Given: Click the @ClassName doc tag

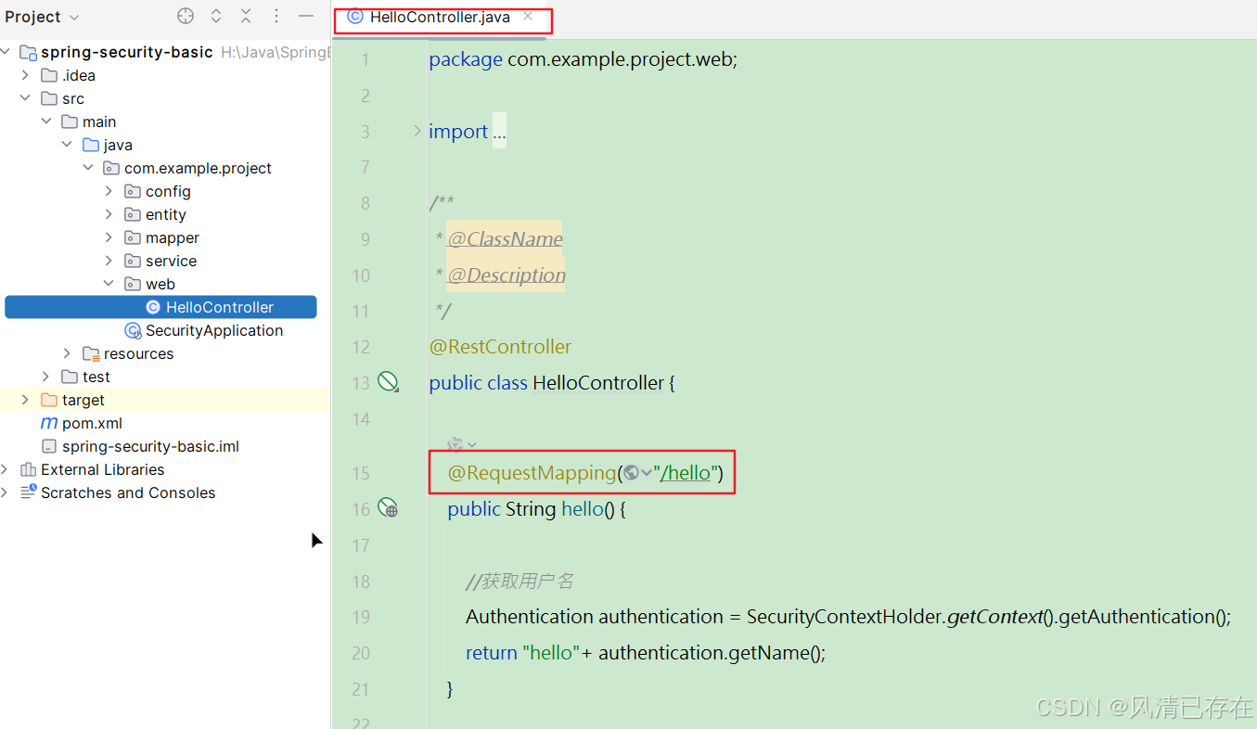Looking at the screenshot, I should point(506,239).
